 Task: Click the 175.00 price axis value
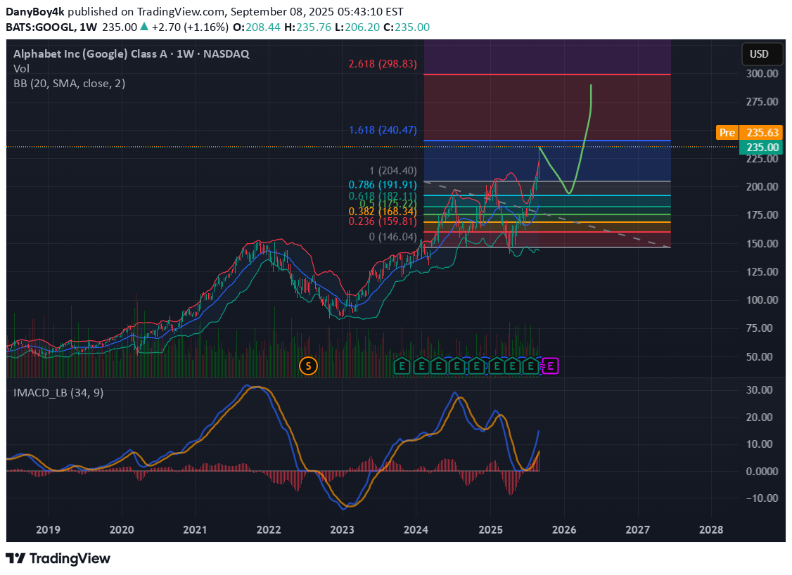762,215
